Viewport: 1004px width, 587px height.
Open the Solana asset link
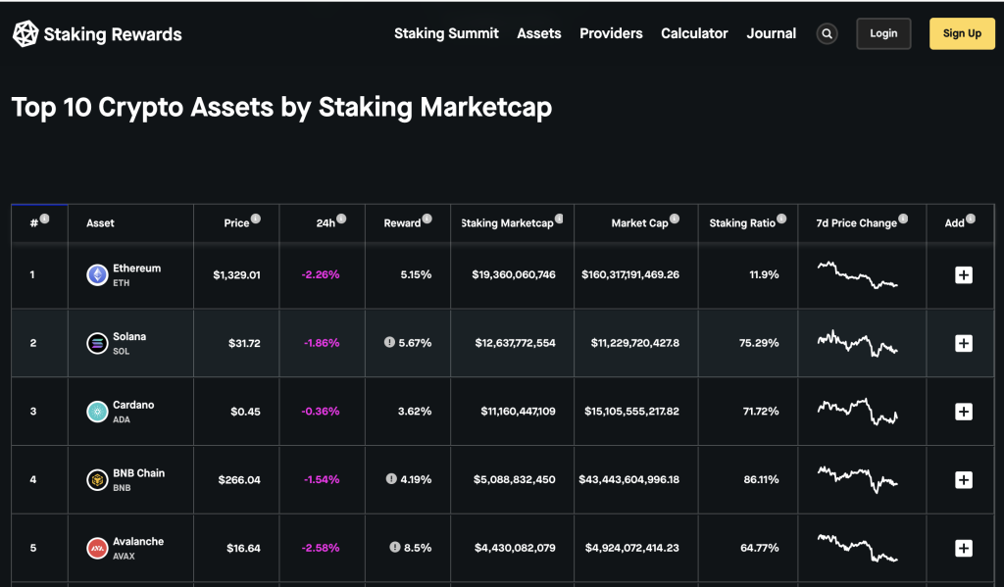pos(129,337)
